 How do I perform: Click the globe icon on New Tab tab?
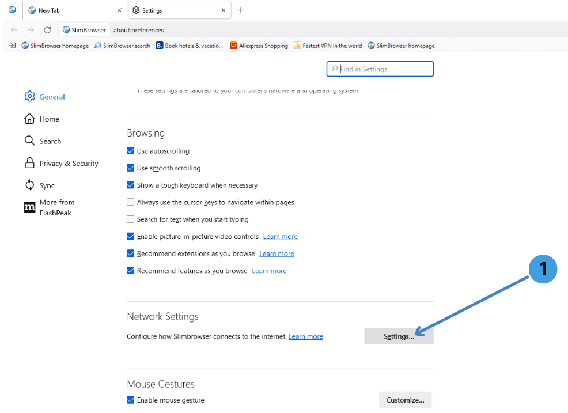(x=32, y=10)
